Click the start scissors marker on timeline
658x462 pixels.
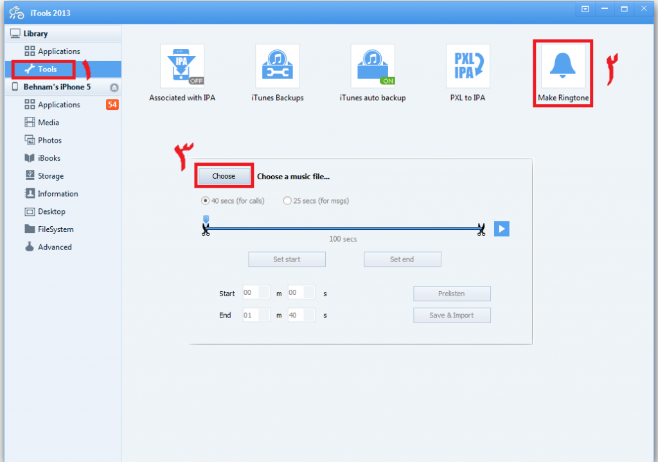206,229
